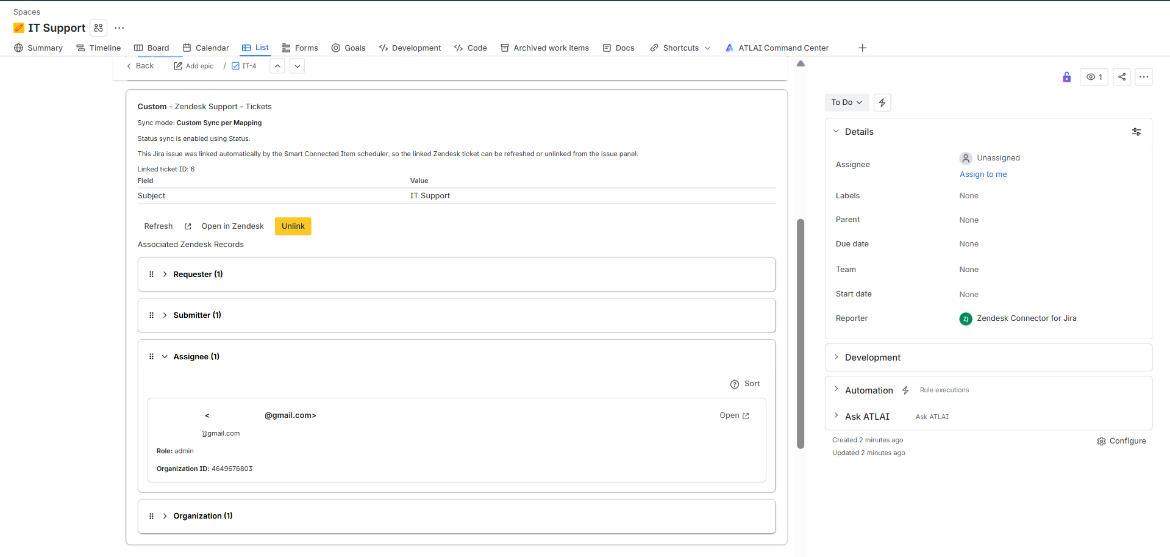Switch to the Summary tab
Viewport: 1170px width, 557px height.
[38, 48]
